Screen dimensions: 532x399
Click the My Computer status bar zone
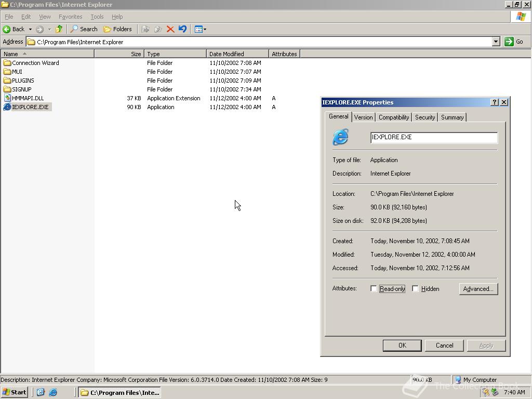[x=491, y=380]
